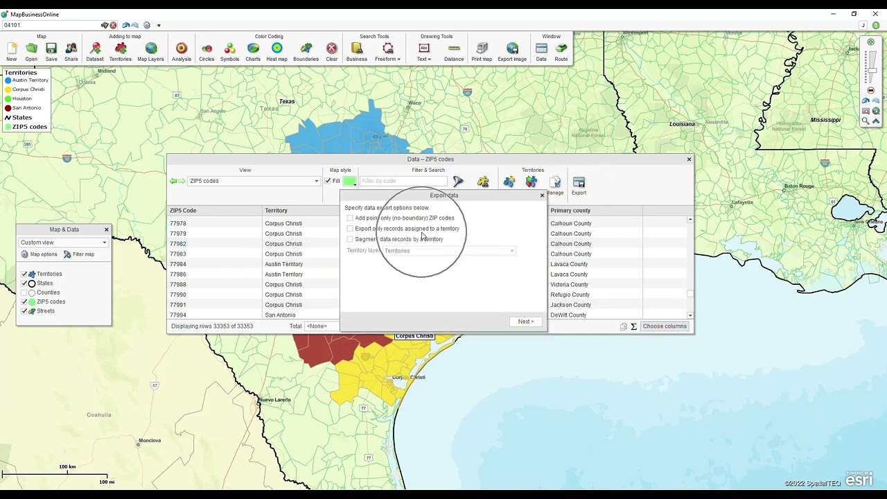Open the ZIP5 codes view dropdown
Image resolution: width=887 pixels, height=499 pixels.
(x=254, y=181)
